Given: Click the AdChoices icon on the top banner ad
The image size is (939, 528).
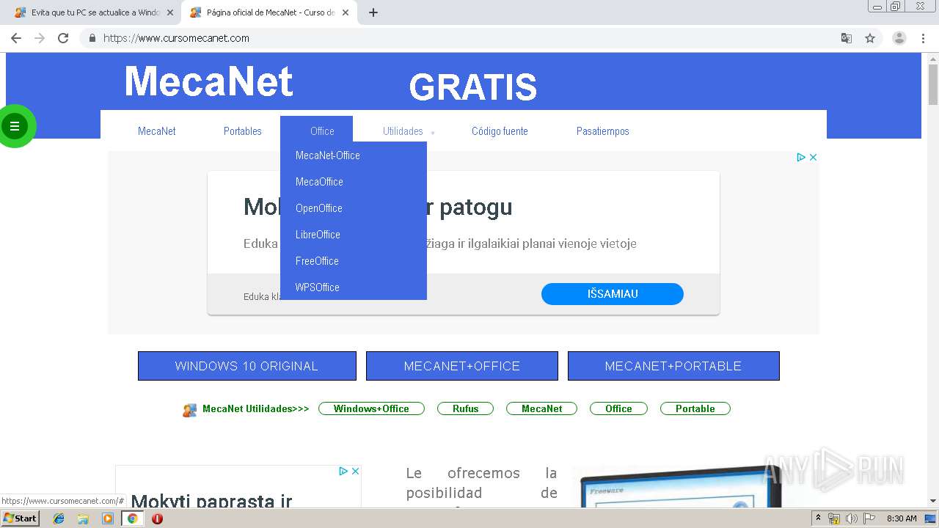Looking at the screenshot, I should point(801,157).
